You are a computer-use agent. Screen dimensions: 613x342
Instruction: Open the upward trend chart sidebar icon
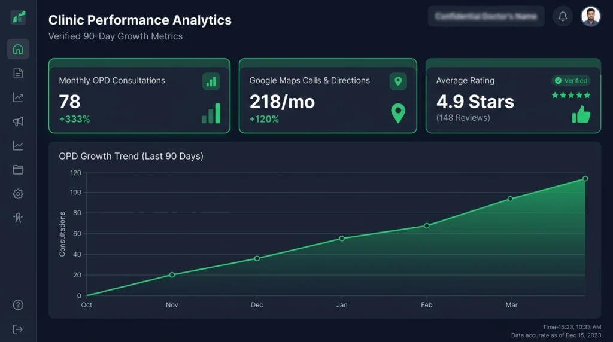[18, 97]
